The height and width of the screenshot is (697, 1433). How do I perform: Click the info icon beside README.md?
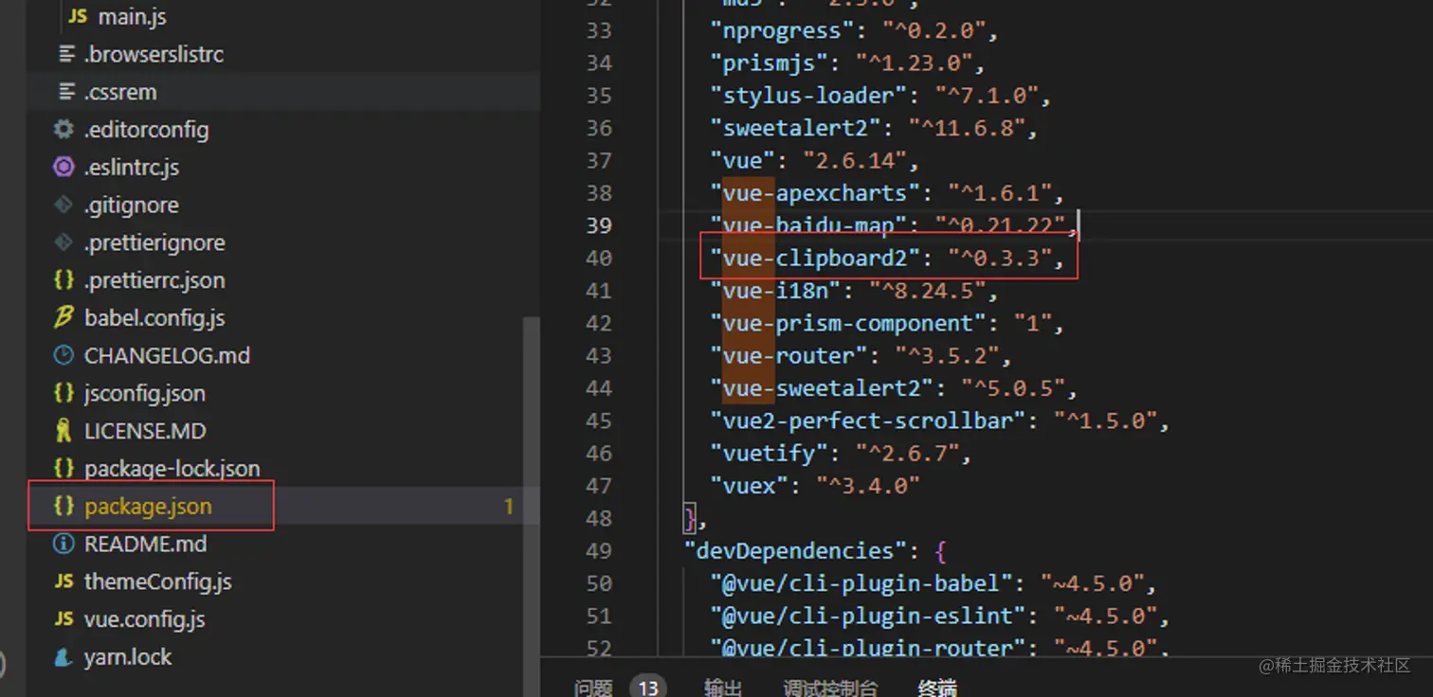point(63,545)
